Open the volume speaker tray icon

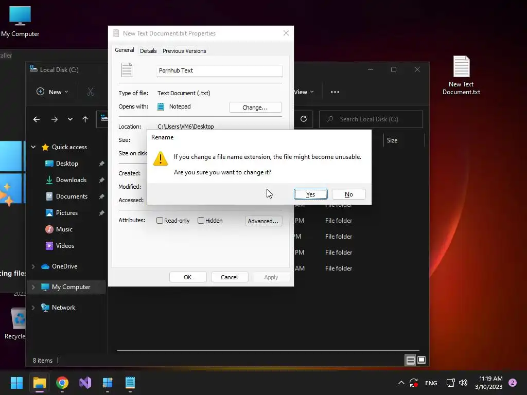463,383
